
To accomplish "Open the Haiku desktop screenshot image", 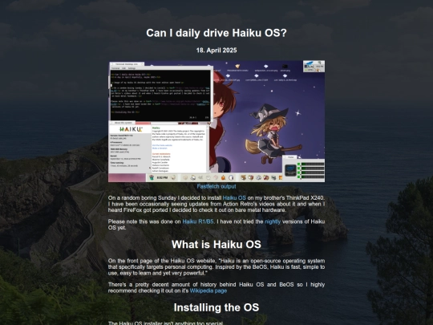I will [x=216, y=121].
